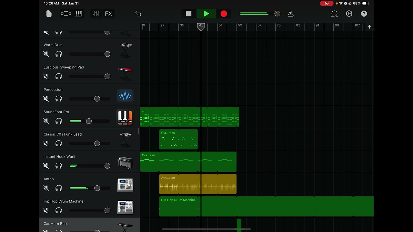Open the SoundFont Pro plugin icon

point(125,118)
